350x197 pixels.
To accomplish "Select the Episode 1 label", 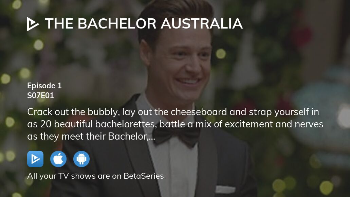I will [x=44, y=86].
